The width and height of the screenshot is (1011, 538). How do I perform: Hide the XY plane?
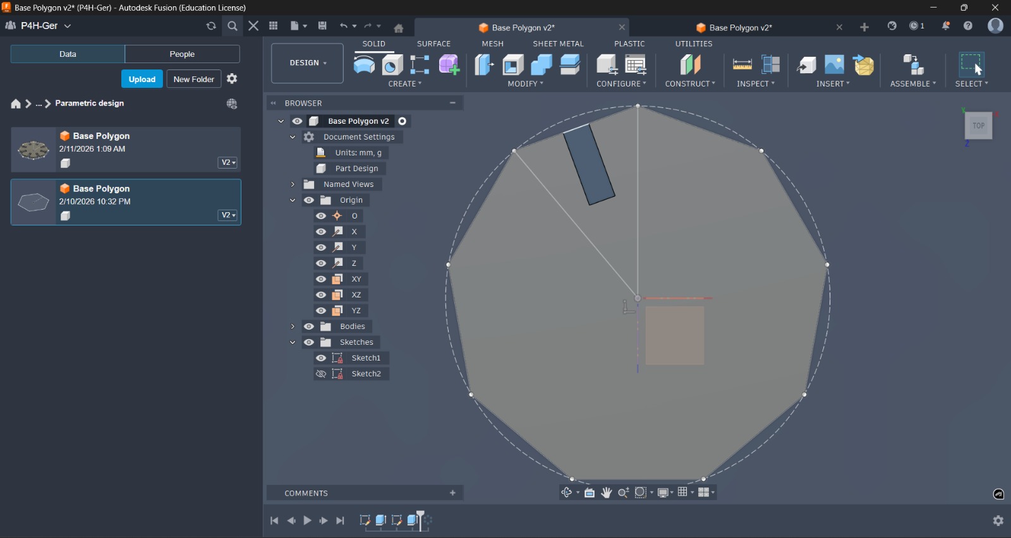321,279
